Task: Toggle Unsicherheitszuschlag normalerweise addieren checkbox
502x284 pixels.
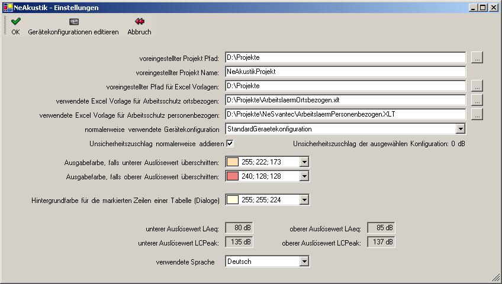Action: pos(230,143)
